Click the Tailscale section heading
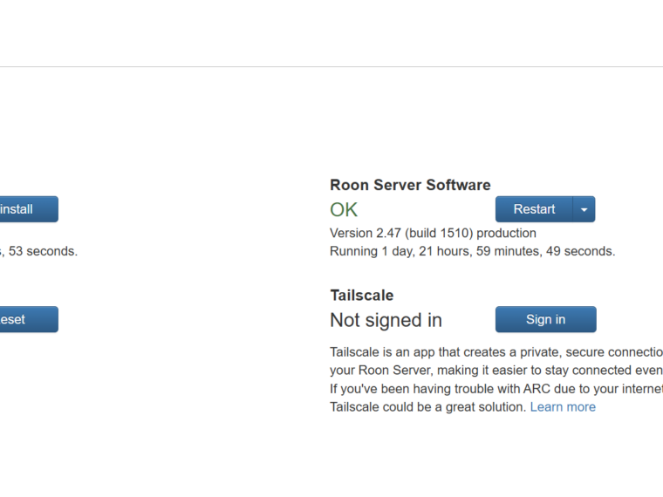 (362, 296)
